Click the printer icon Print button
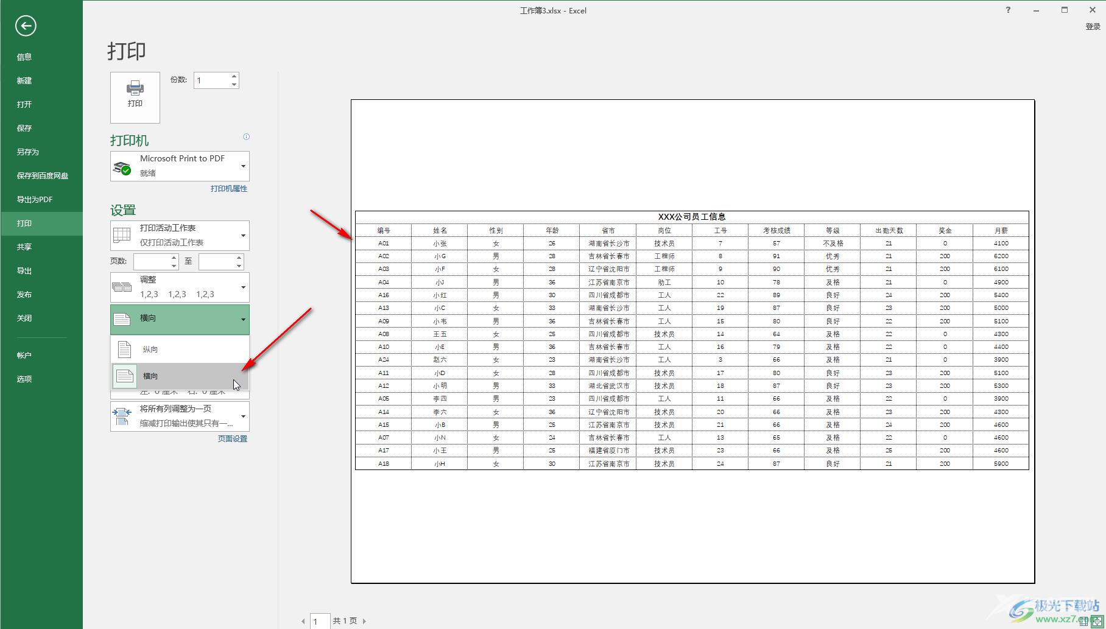Image resolution: width=1106 pixels, height=629 pixels. point(135,97)
